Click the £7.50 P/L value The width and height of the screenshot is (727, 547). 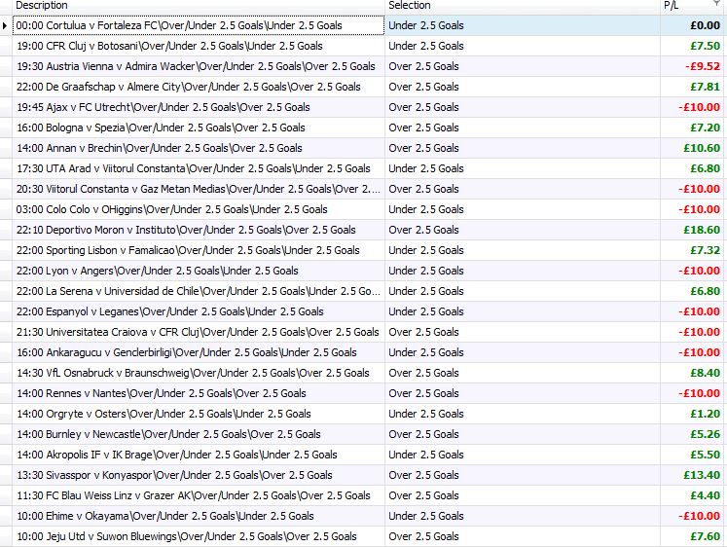(705, 46)
